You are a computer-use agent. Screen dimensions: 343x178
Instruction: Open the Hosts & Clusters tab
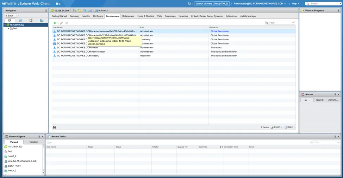146,16
